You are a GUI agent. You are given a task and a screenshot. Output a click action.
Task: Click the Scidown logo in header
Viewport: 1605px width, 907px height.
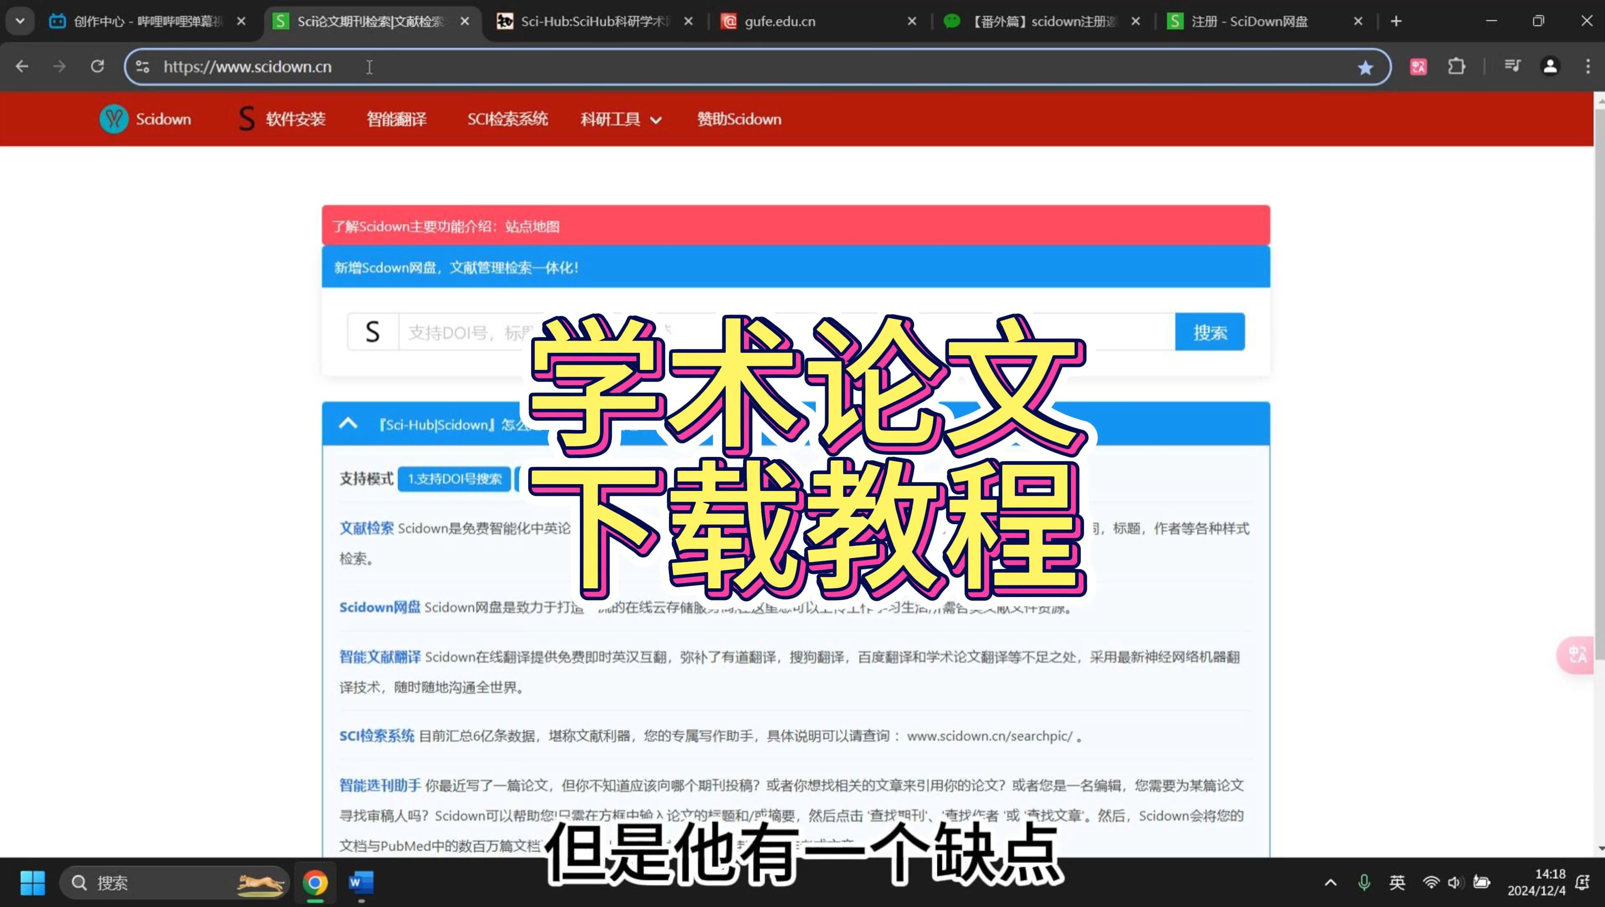click(145, 119)
